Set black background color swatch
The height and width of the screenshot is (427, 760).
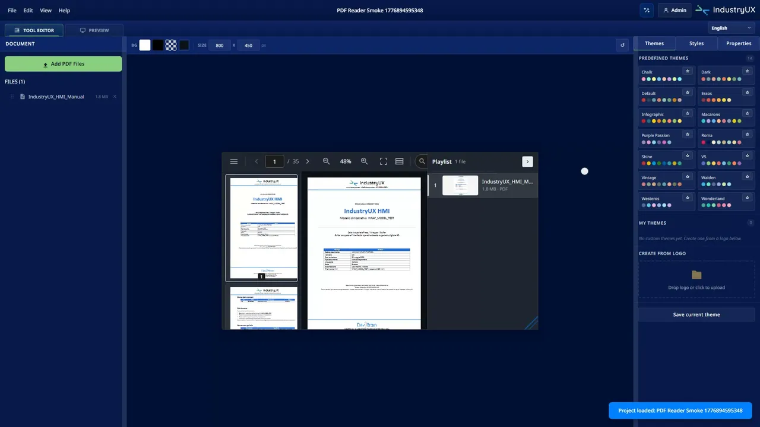click(158, 45)
